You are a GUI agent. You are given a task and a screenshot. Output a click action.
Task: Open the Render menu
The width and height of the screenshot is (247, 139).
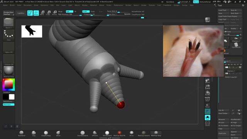point(128,5)
